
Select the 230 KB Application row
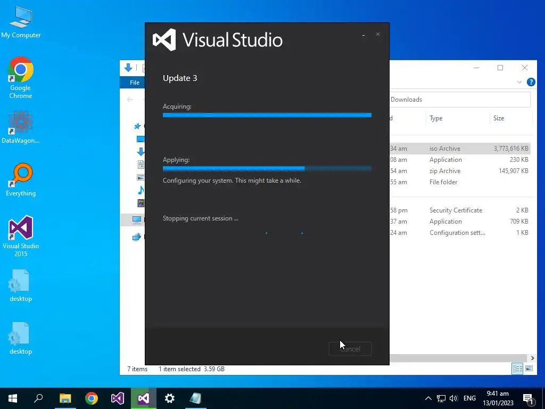pos(459,160)
